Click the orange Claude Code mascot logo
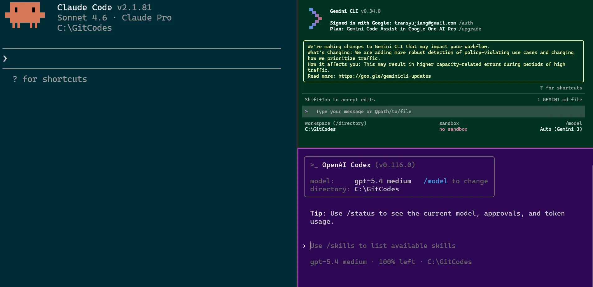This screenshot has height=287, width=593. 25,15
